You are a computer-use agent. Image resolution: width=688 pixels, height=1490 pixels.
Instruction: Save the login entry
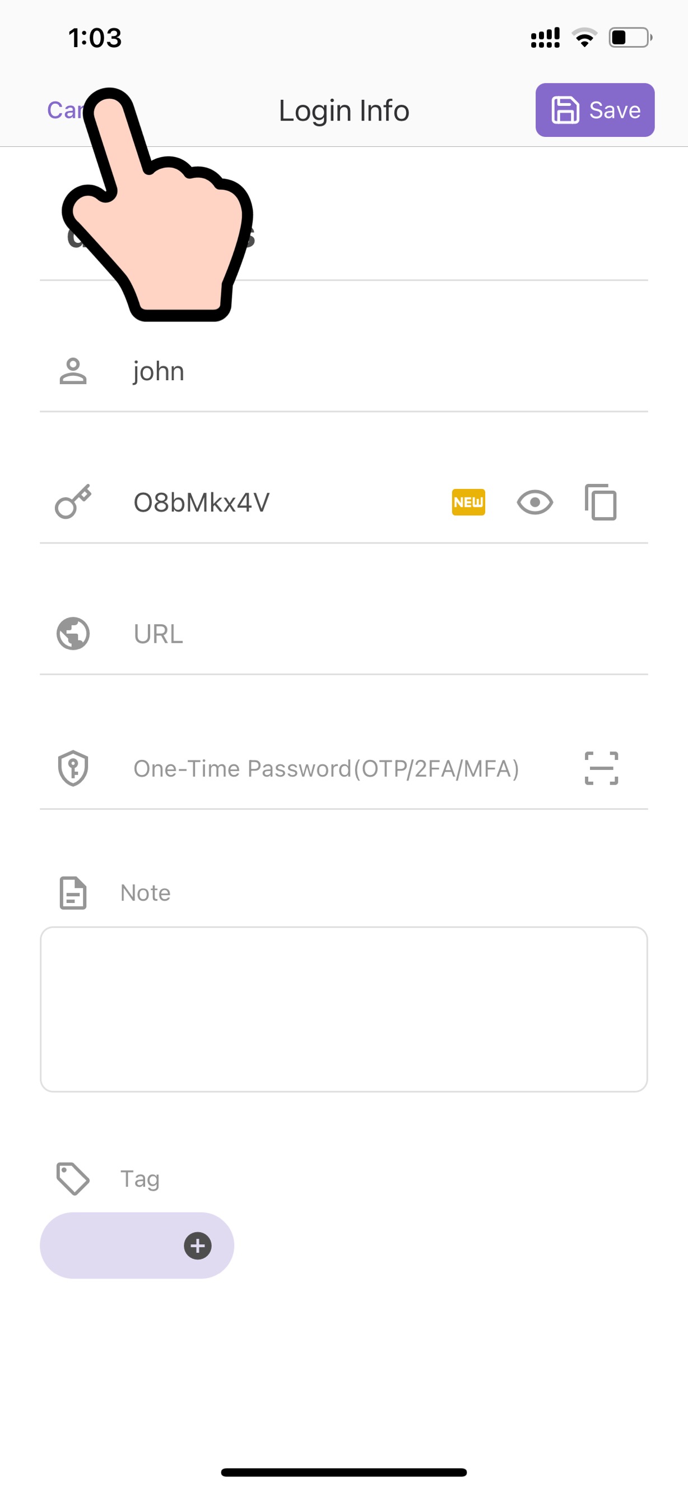pyautogui.click(x=594, y=110)
